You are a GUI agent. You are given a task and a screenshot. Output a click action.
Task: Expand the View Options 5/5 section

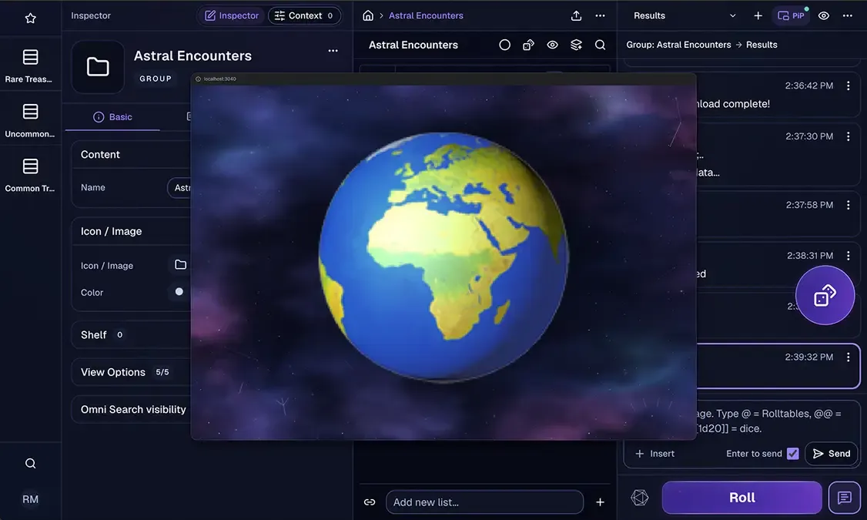(x=131, y=372)
